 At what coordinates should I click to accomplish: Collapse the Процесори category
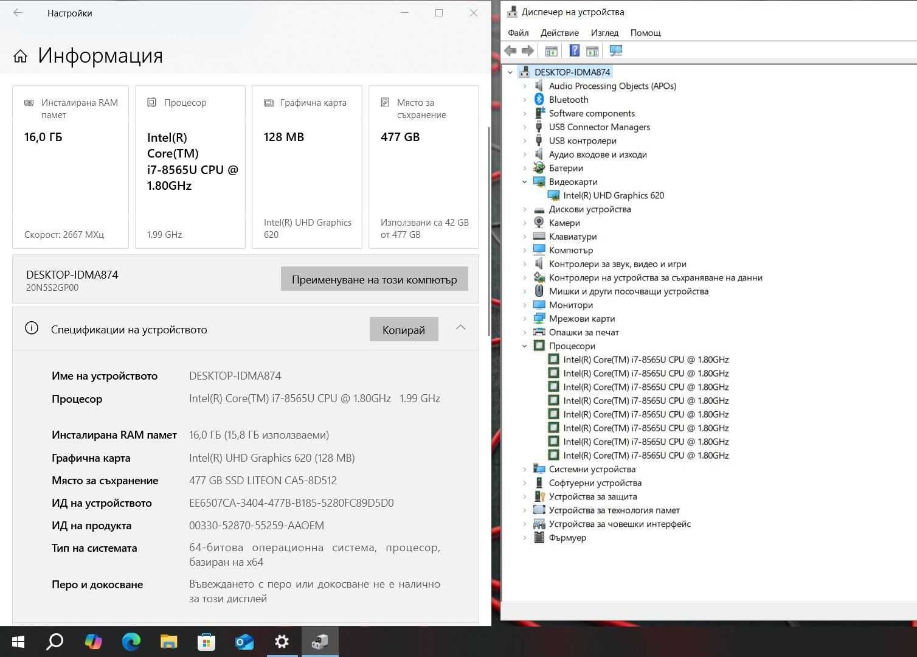(525, 346)
